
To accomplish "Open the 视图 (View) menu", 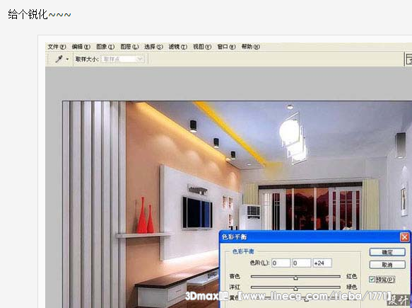I will [x=202, y=47].
